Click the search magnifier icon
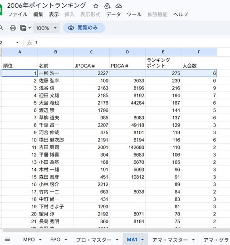This screenshot has width=230, height=245. pyautogui.click(x=1, y=28)
